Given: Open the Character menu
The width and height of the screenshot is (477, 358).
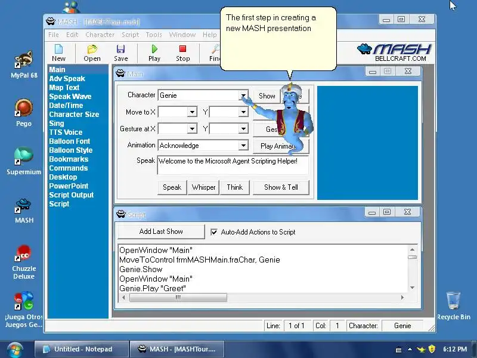Looking at the screenshot, I should [100, 35].
